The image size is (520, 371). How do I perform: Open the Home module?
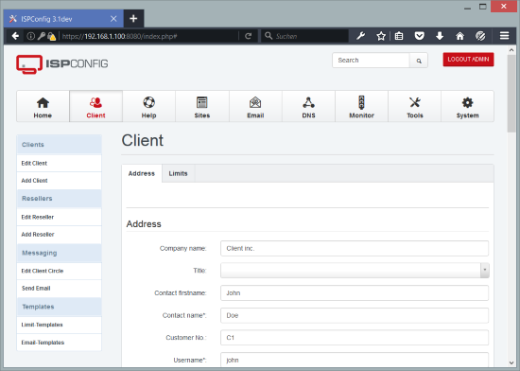click(43, 107)
